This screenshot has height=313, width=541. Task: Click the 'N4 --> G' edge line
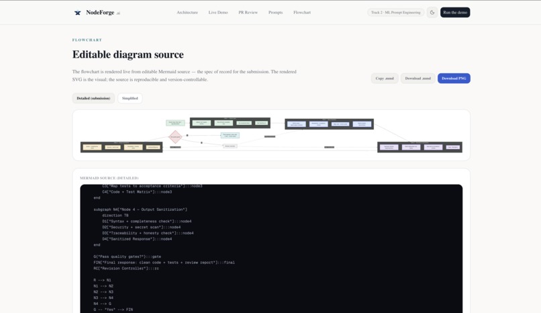pyautogui.click(x=102, y=304)
